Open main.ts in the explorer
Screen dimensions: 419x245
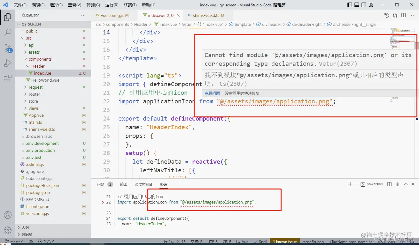coord(53,122)
